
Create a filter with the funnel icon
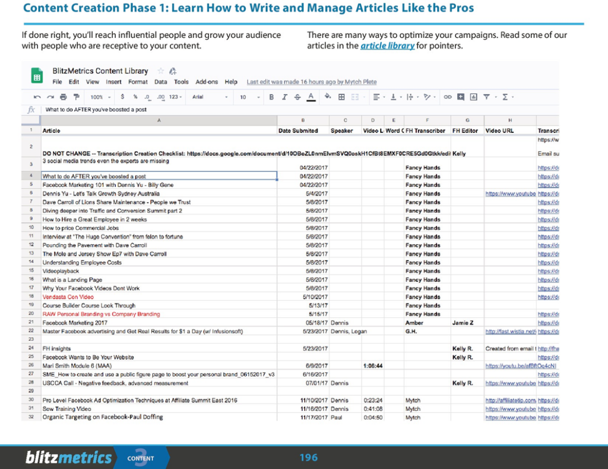tap(486, 97)
